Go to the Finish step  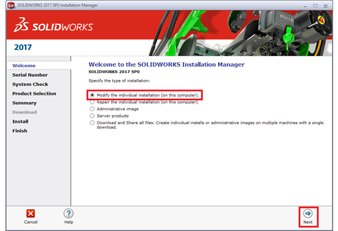20,130
